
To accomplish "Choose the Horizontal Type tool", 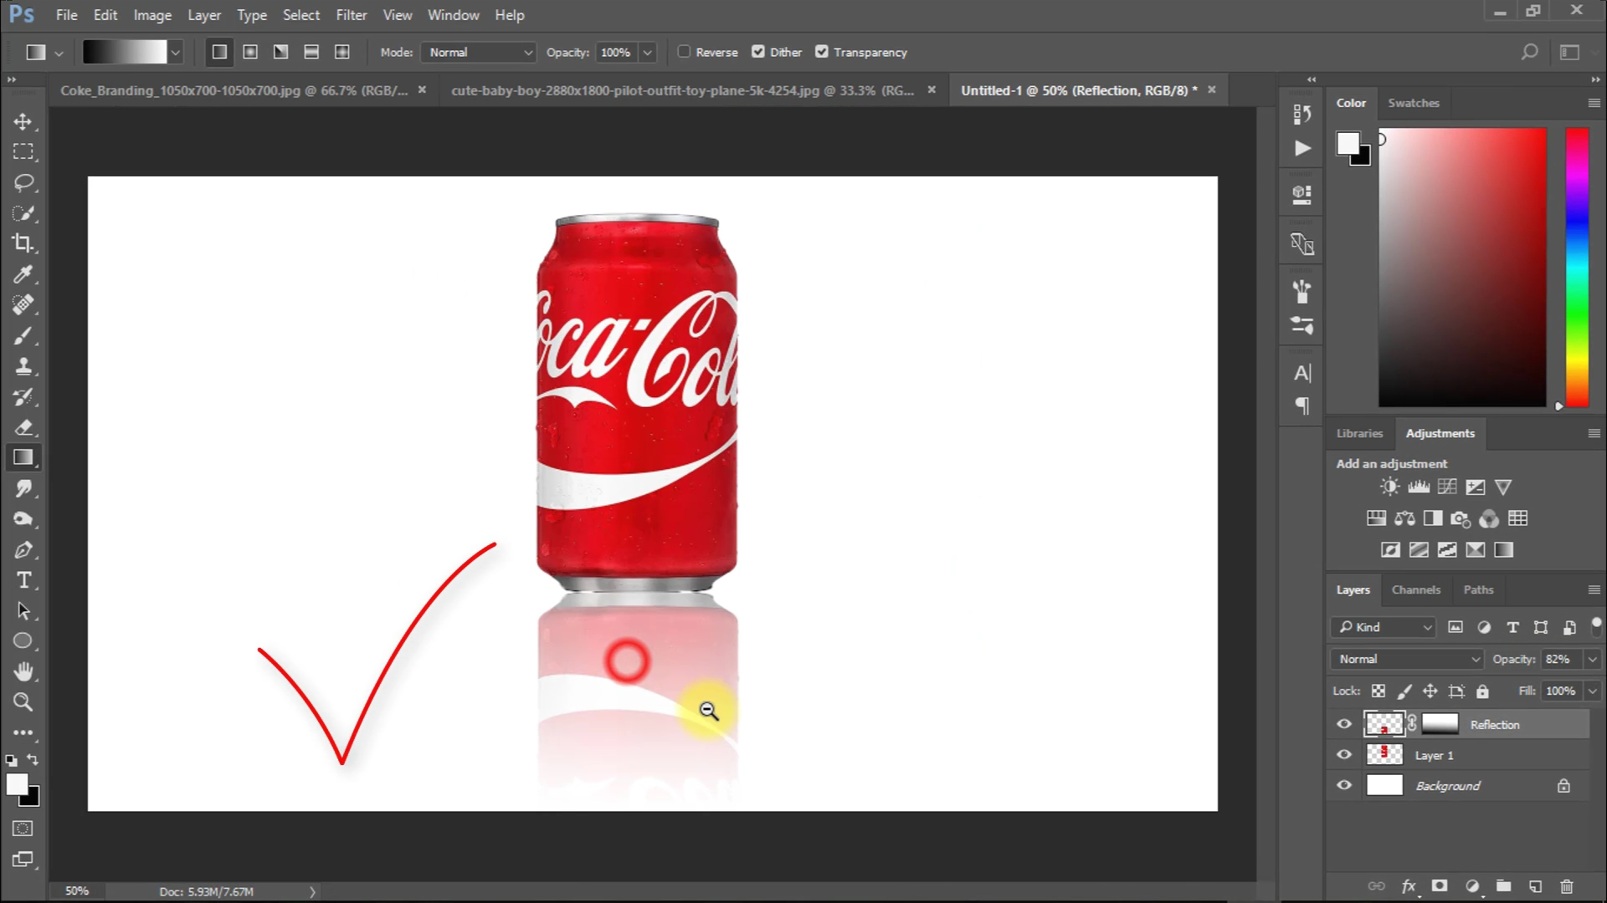I will pos(23,580).
